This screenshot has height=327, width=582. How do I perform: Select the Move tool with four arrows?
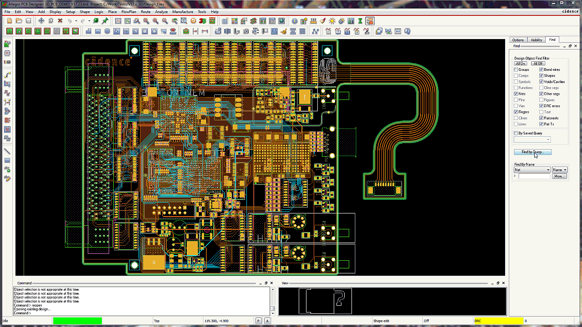coord(41,21)
